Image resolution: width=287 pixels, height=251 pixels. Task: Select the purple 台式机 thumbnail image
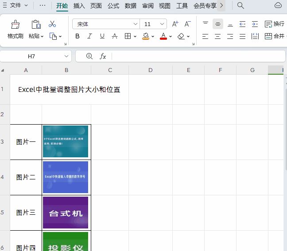66,213
